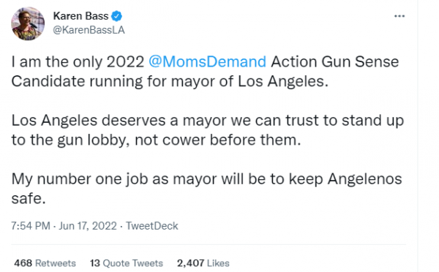439x272 pixels.
Task: View the Quote Tweets list
Action: pyautogui.click(x=132, y=263)
